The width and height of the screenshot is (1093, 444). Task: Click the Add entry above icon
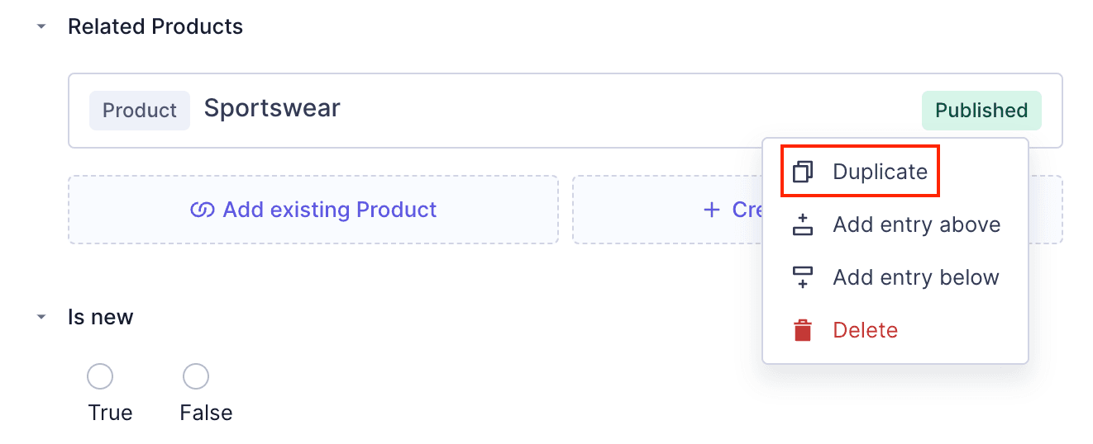(802, 224)
